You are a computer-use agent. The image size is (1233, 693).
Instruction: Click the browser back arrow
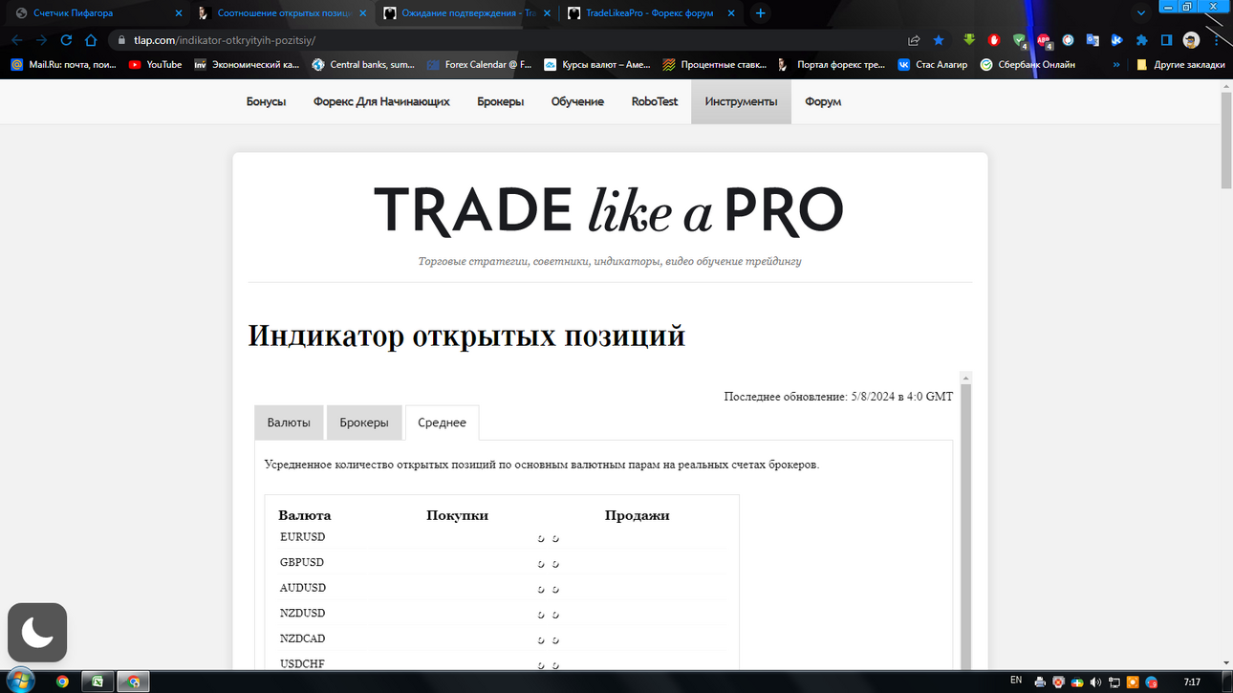tap(16, 40)
